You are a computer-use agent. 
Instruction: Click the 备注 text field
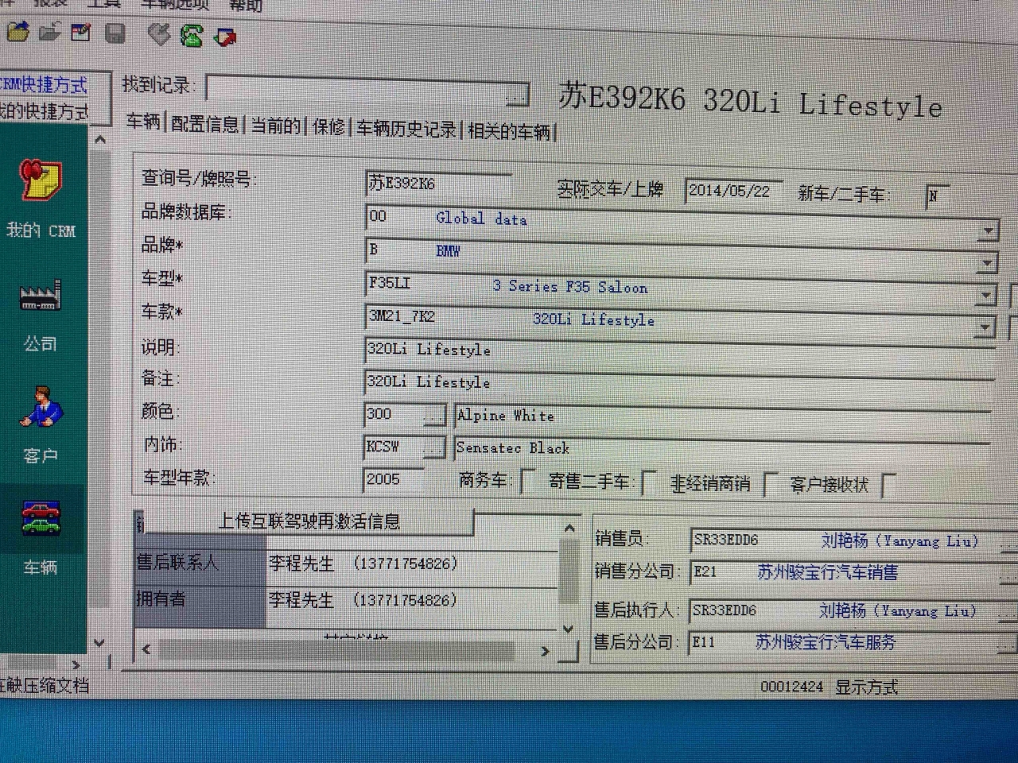coord(679,384)
